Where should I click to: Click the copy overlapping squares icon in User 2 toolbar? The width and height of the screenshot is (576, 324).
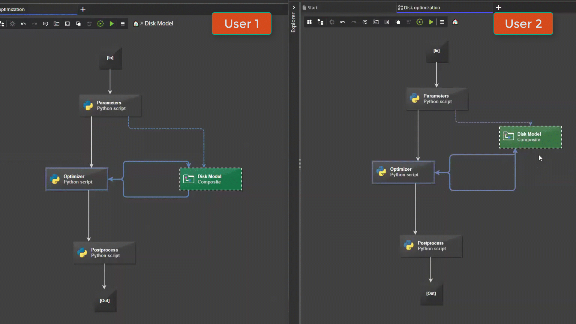tap(398, 22)
